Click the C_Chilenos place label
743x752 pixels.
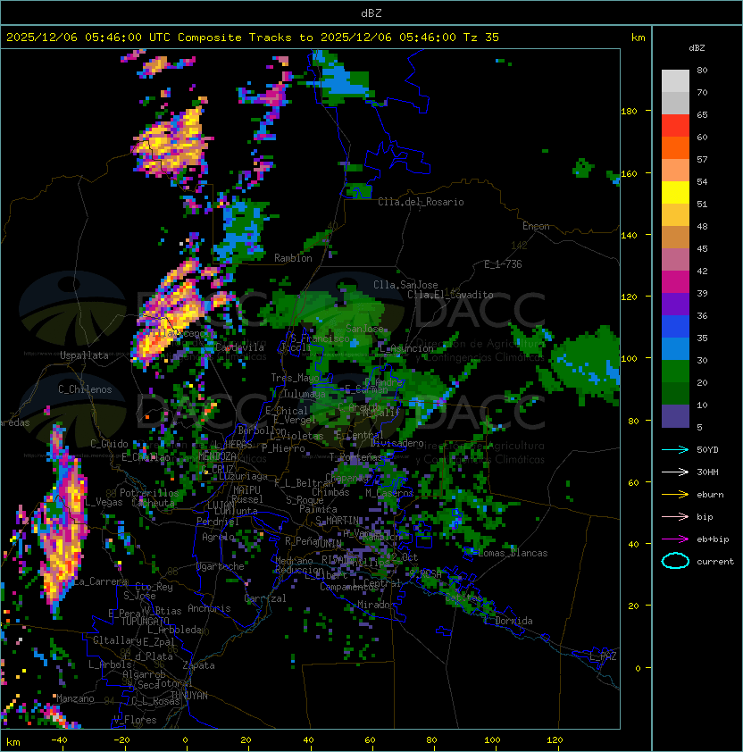coord(85,389)
